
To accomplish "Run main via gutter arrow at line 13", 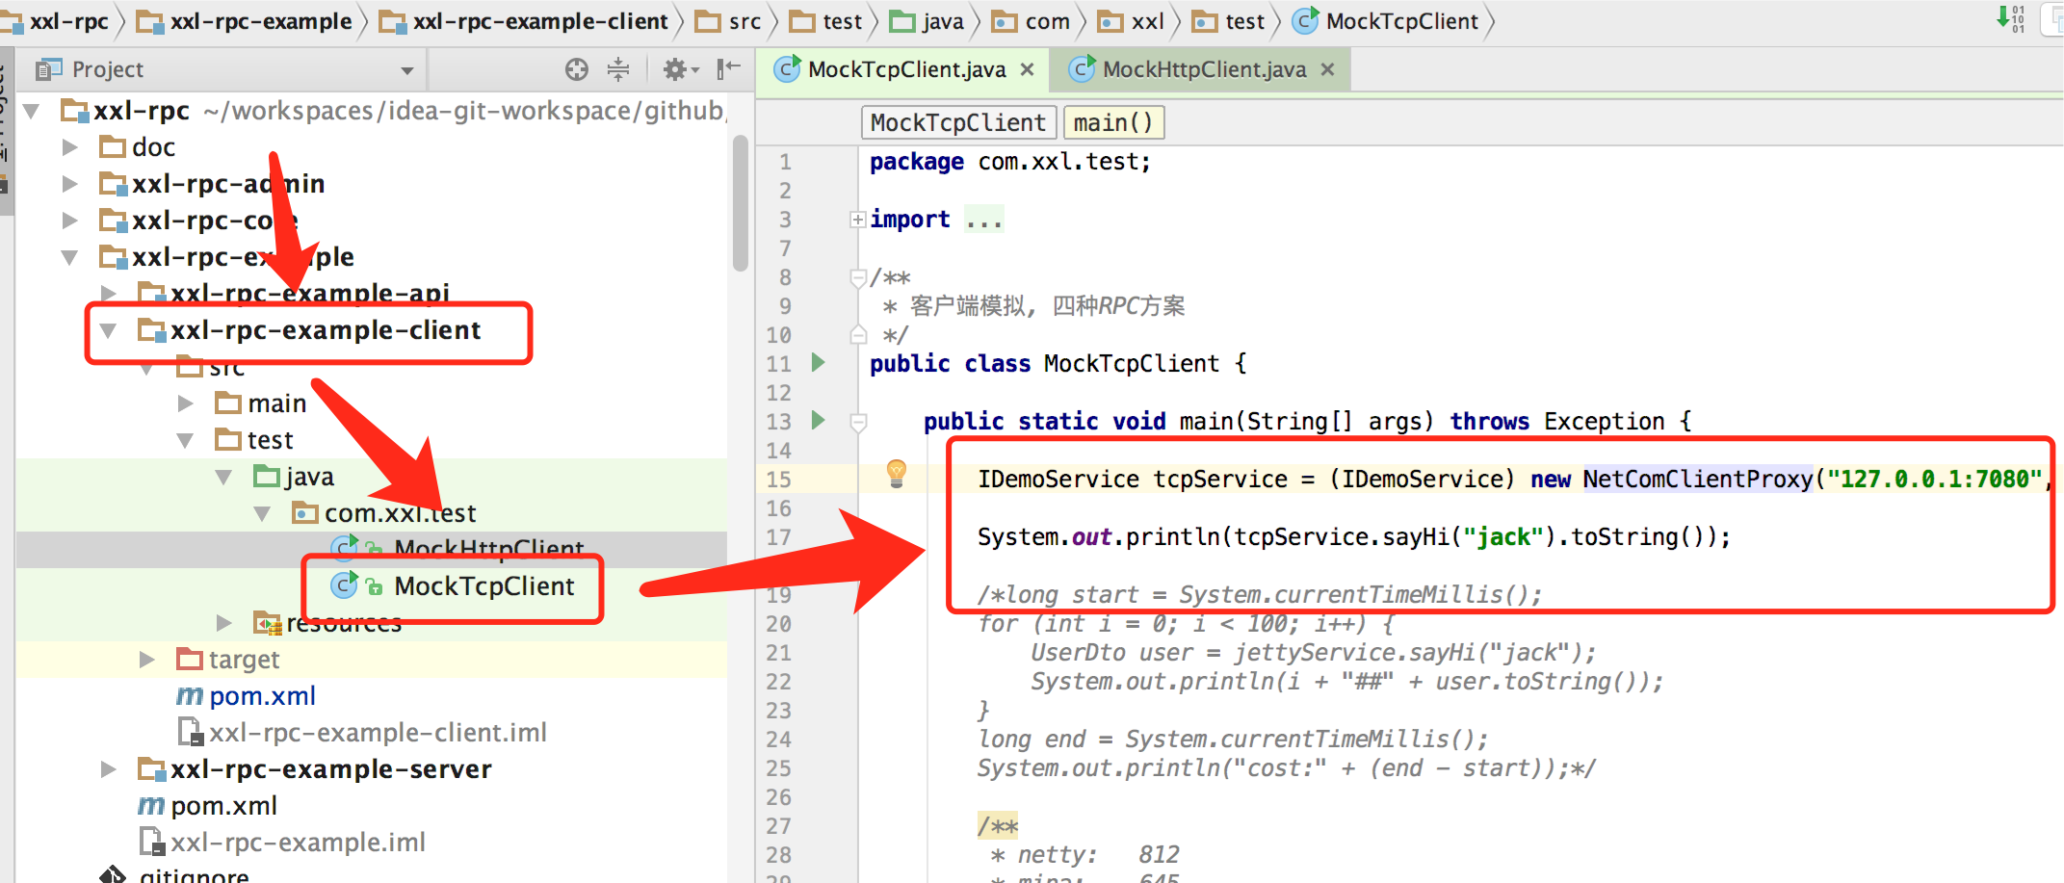I will 818,421.
